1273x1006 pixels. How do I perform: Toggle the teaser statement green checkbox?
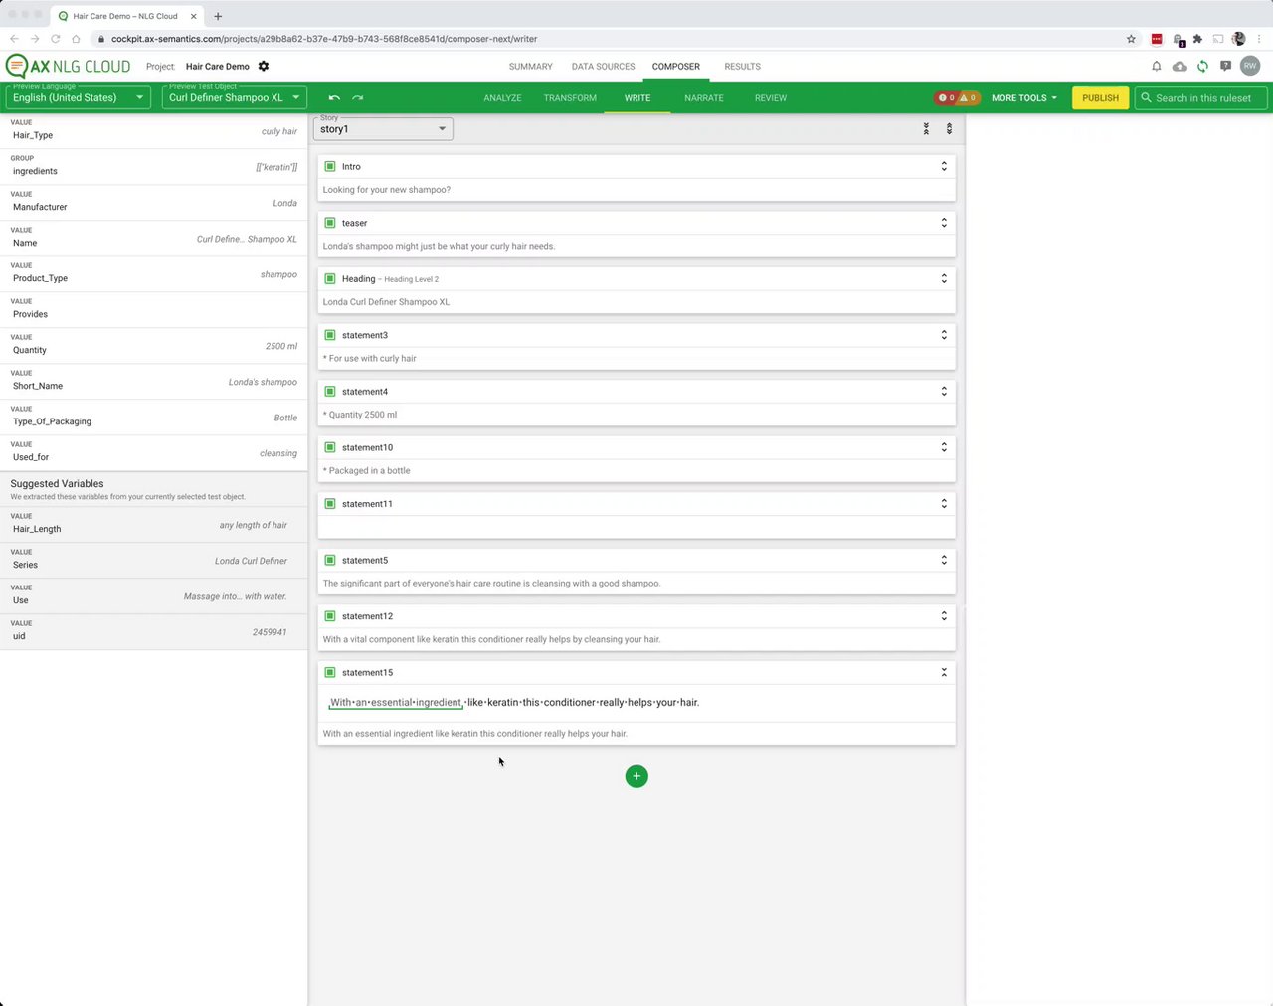330,223
